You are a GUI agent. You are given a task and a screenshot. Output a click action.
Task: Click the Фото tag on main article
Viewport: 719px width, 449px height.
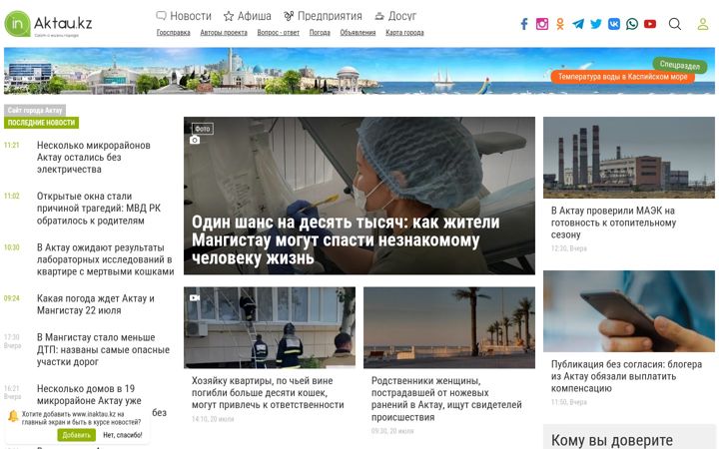coord(202,129)
